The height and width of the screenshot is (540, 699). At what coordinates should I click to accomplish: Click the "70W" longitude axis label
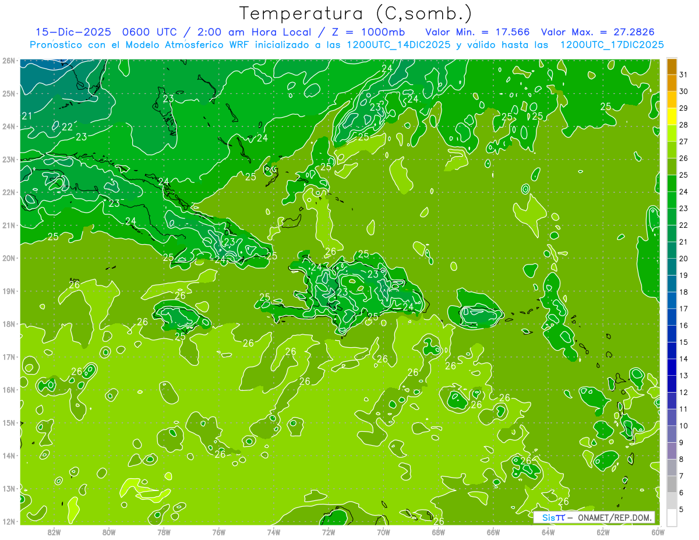383,532
